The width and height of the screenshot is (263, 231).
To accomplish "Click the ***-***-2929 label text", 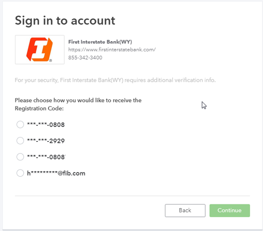I will (46, 141).
